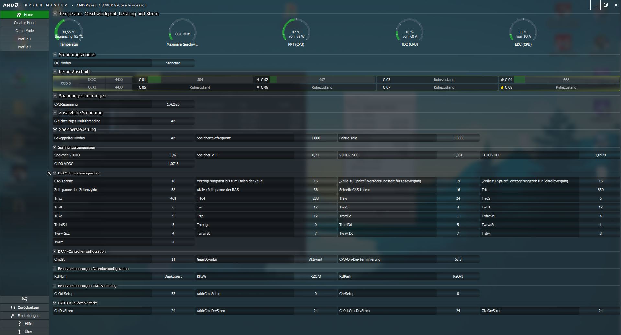Click the sidebar collapse double-chevron icon

click(49, 173)
